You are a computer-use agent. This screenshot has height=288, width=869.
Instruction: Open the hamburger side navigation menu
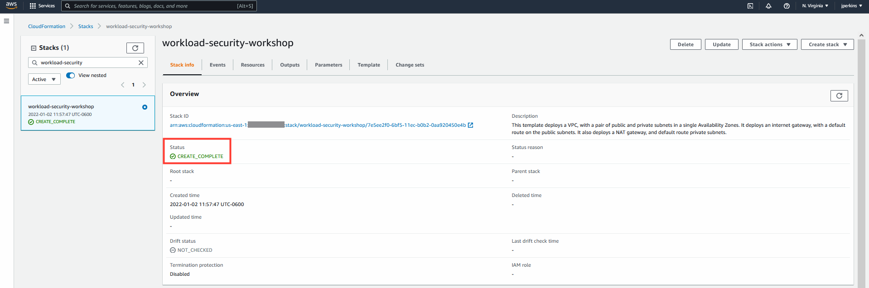(6, 21)
